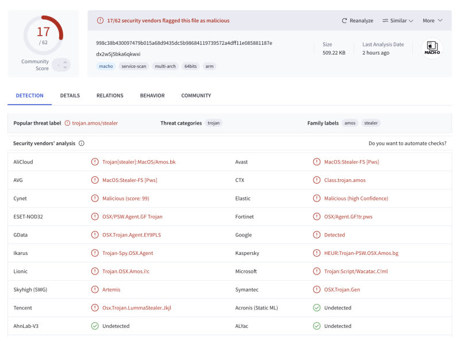
Task: Switch to the Details tab
Action: pyautogui.click(x=70, y=95)
